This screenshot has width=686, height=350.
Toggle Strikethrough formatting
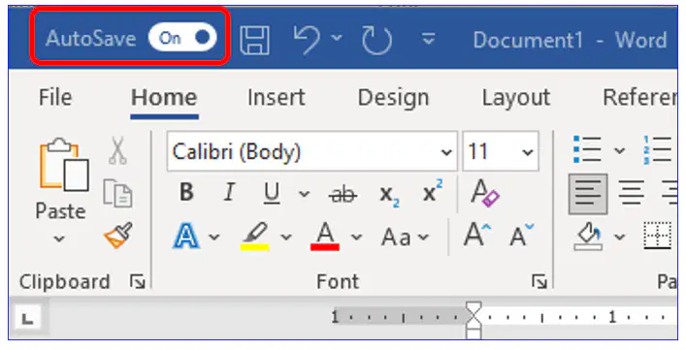point(343,193)
